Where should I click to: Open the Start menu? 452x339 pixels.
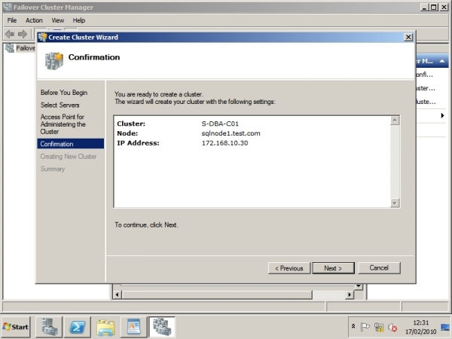click(16, 327)
